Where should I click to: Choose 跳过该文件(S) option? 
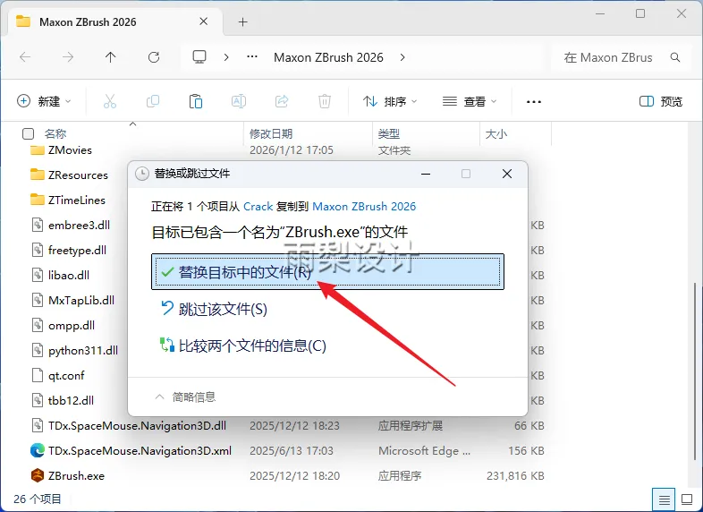tap(214, 309)
